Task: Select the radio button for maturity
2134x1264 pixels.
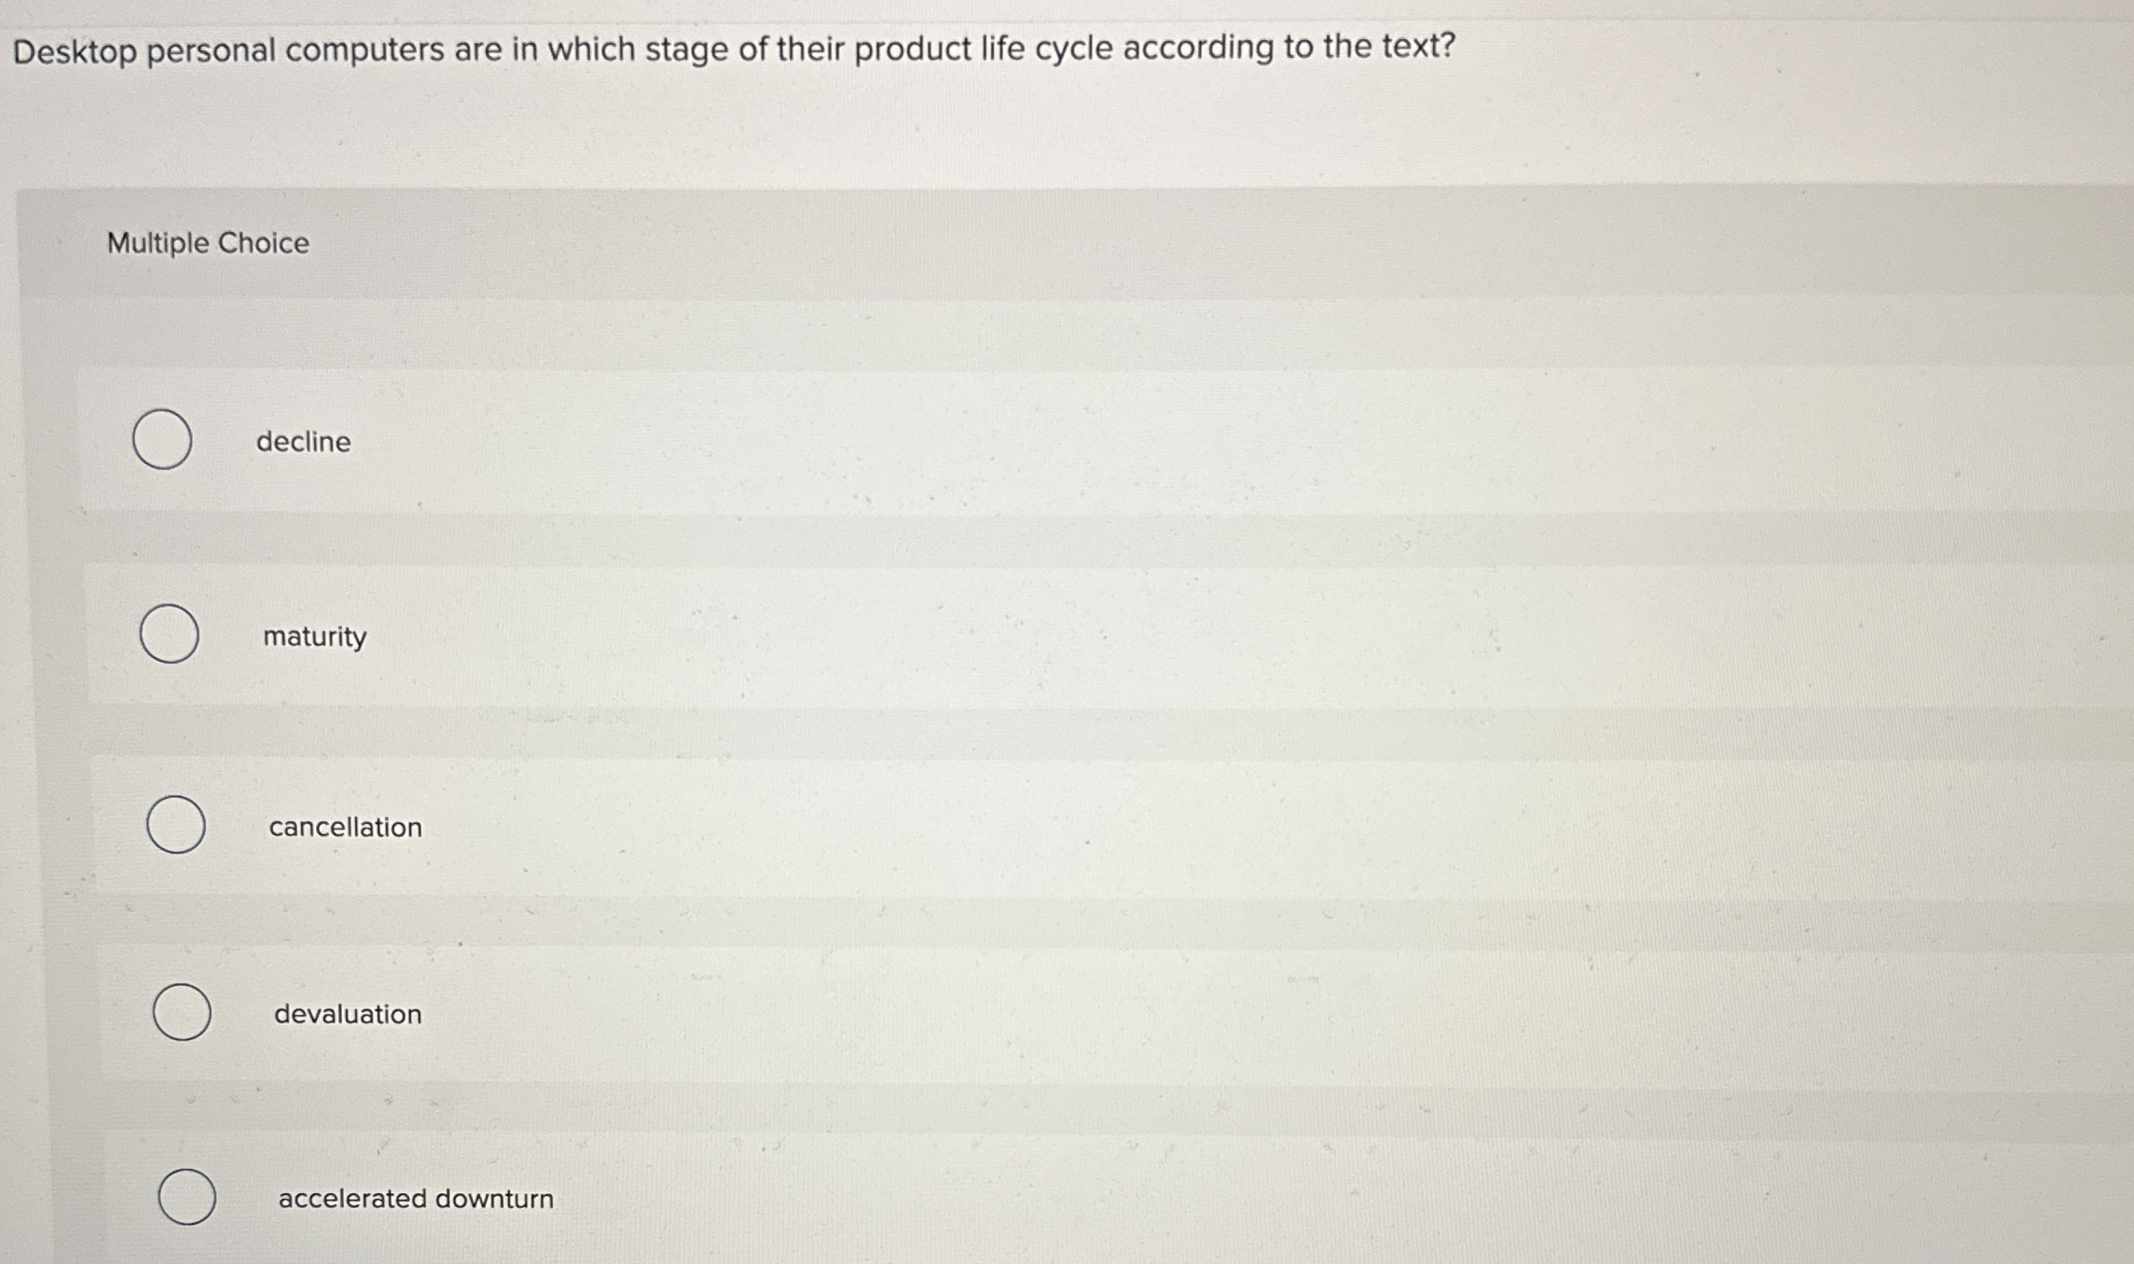Action: click(x=170, y=635)
